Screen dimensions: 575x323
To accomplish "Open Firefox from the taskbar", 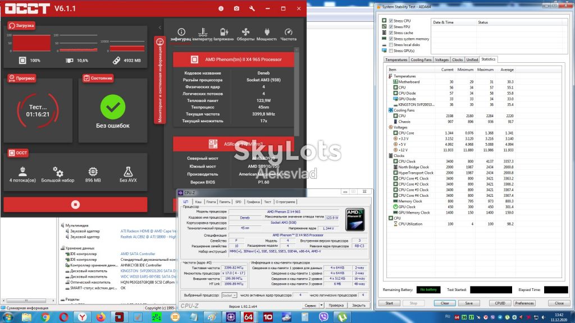I will point(101,317).
